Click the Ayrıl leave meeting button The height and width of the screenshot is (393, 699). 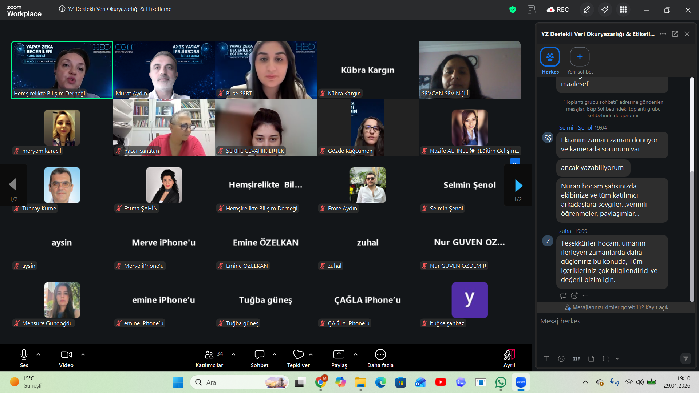click(x=509, y=358)
